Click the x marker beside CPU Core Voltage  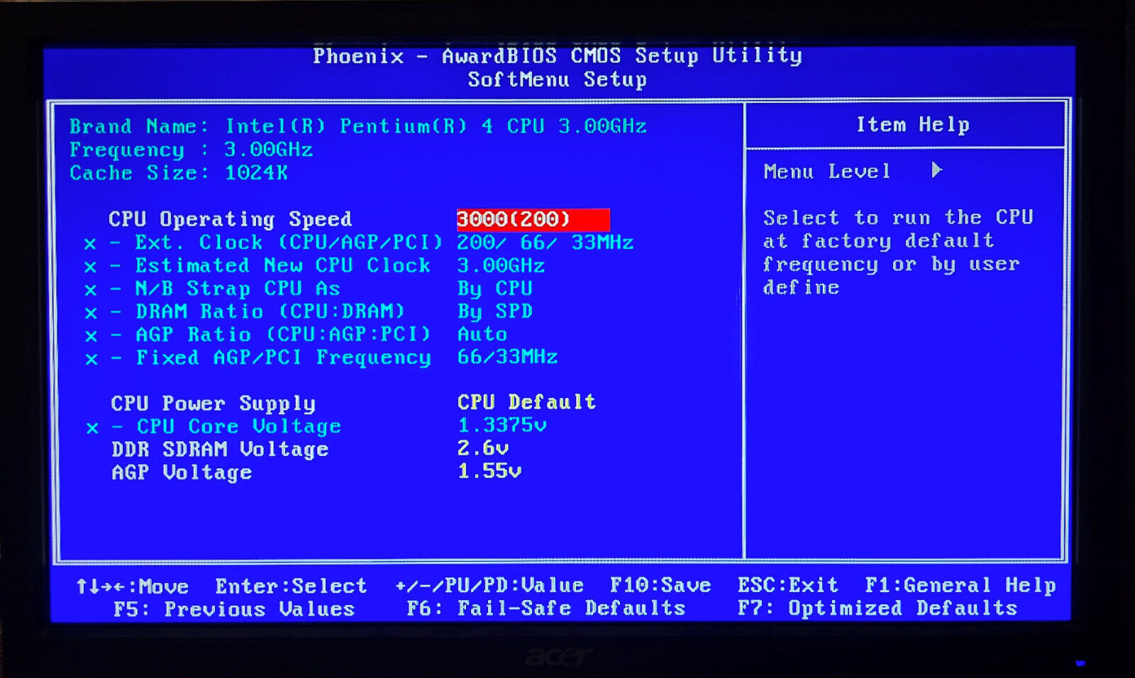(92, 428)
